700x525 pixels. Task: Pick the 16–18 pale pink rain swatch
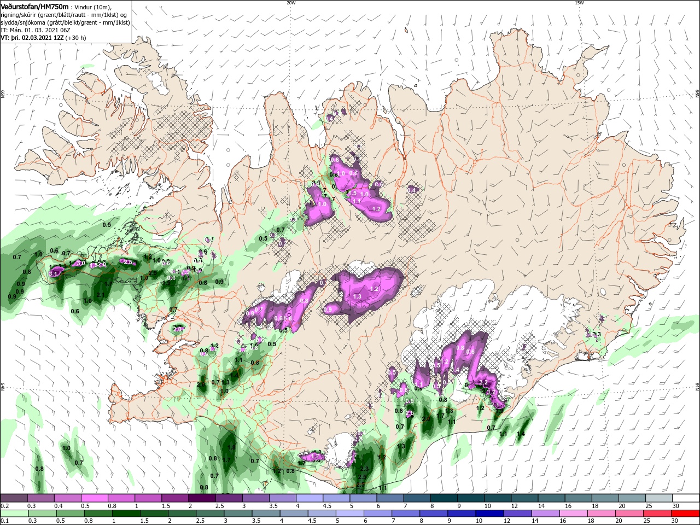(x=573, y=513)
